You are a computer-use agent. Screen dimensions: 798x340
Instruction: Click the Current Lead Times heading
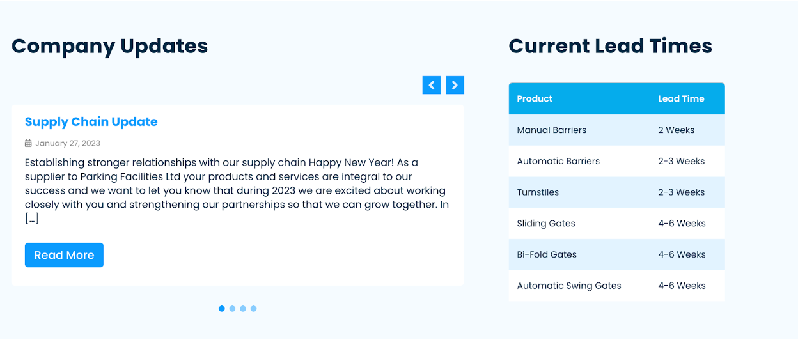610,46
